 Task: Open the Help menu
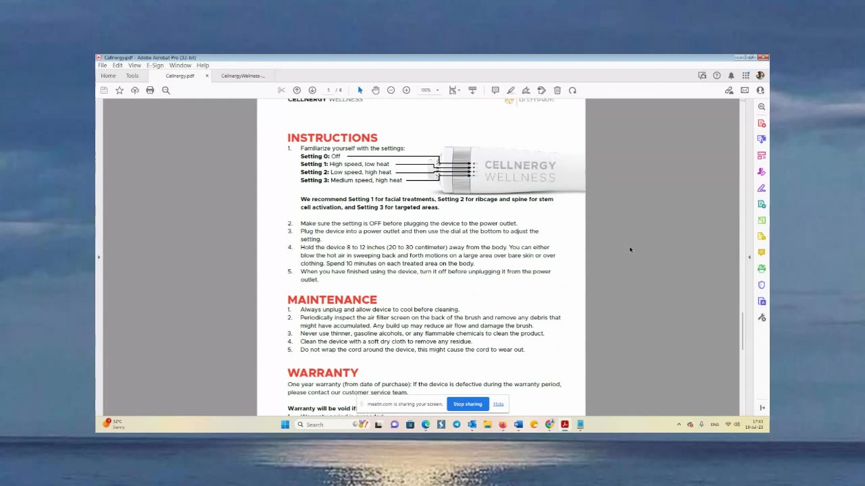point(203,65)
